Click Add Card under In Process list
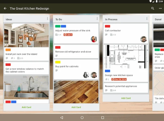The image size is (164, 121). (126, 98)
